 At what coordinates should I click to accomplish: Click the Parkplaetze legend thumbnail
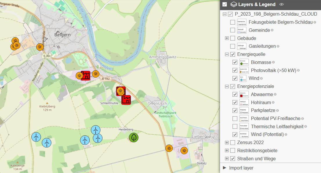[244, 111]
